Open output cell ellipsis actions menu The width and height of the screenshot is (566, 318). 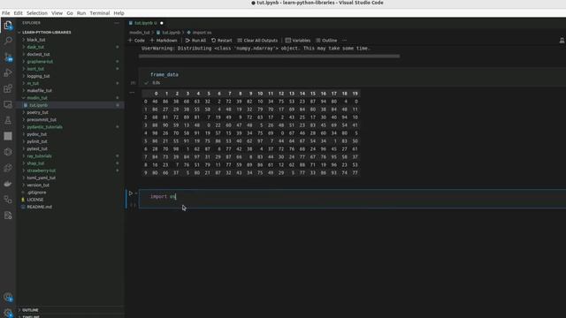(x=132, y=93)
